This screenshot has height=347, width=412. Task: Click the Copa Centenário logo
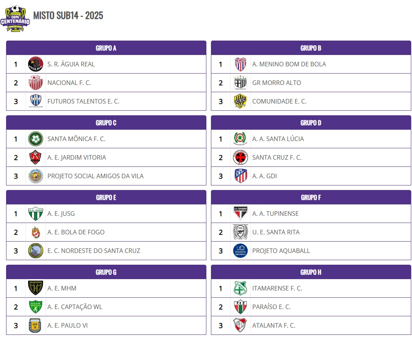[x=15, y=18]
